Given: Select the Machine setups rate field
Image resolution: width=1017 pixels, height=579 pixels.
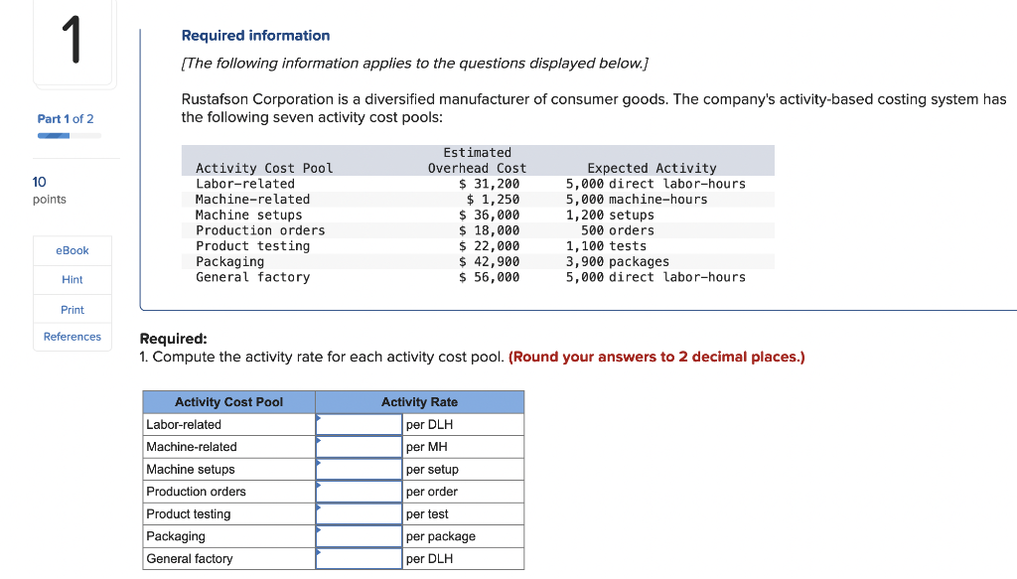Looking at the screenshot, I should [359, 470].
